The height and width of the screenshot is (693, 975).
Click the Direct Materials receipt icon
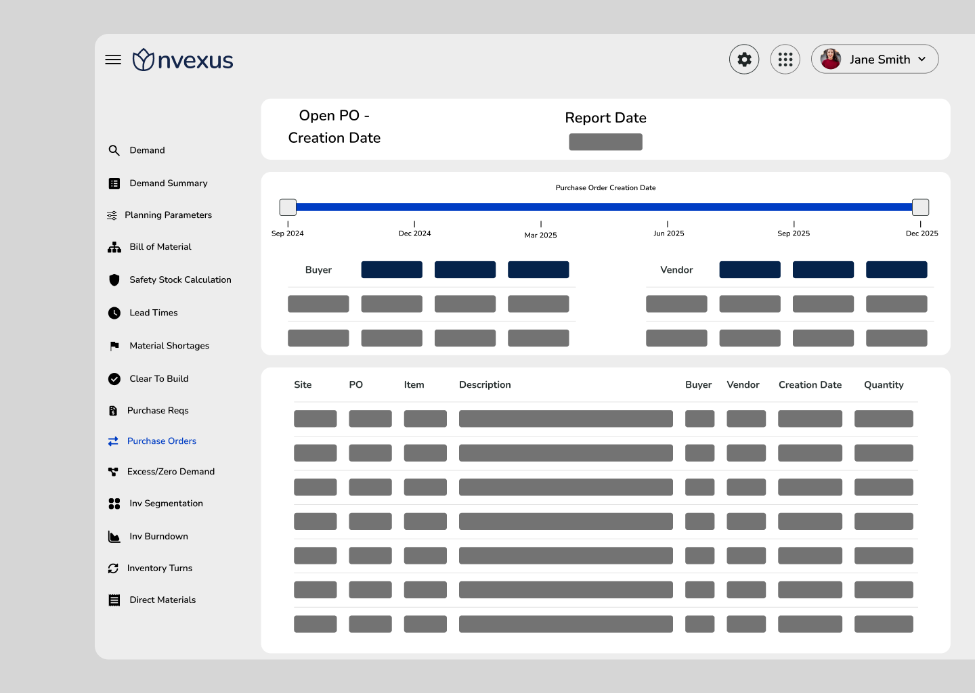click(x=114, y=600)
